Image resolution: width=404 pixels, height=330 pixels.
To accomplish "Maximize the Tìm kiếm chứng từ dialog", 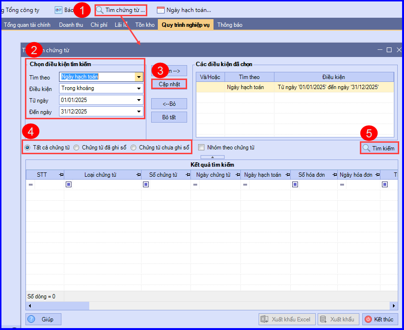I will [x=389, y=50].
